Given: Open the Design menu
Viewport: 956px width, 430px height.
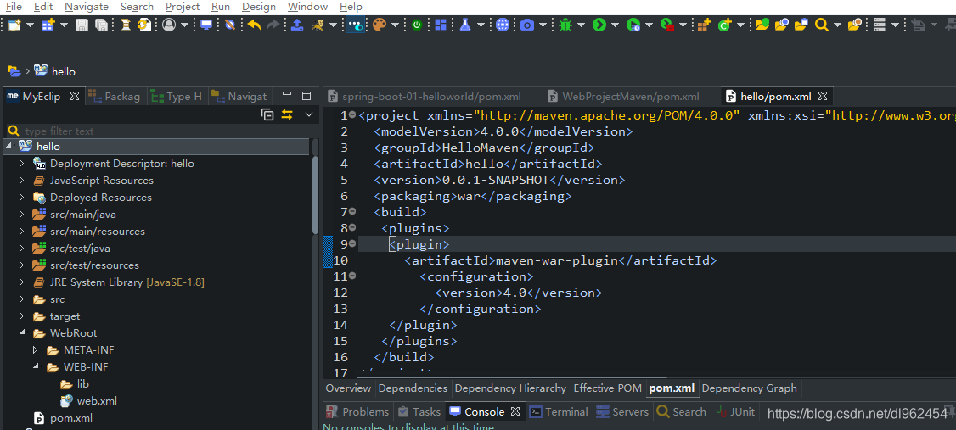Looking at the screenshot, I should [258, 7].
